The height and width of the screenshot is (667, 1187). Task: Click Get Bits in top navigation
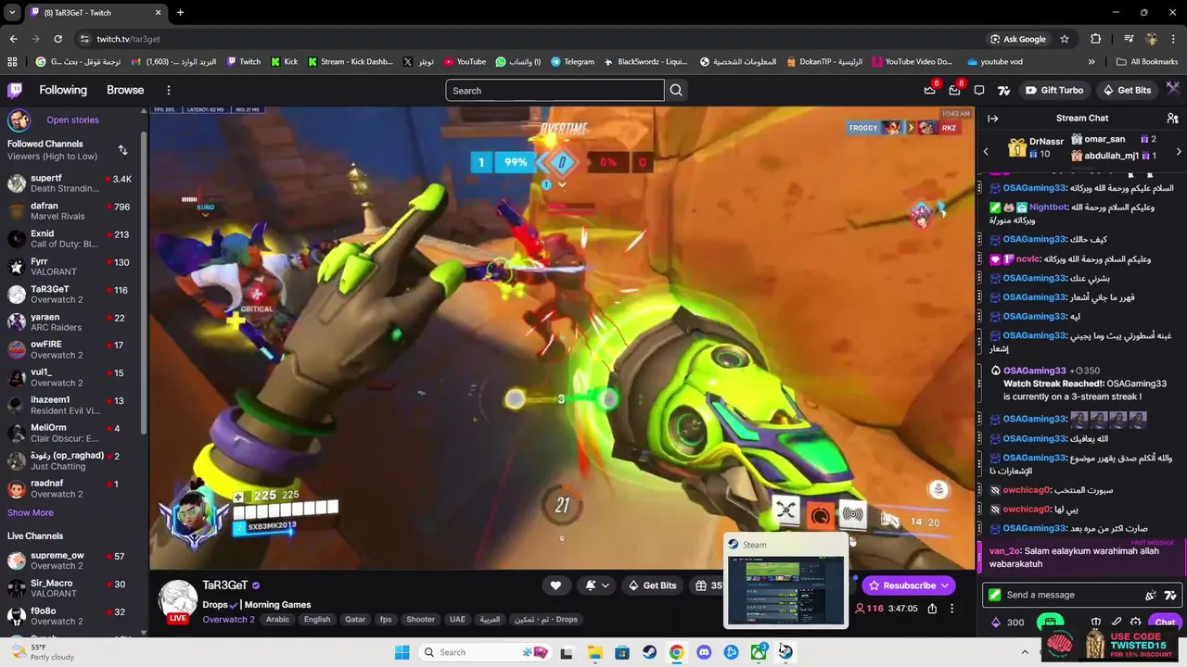(x=1127, y=90)
